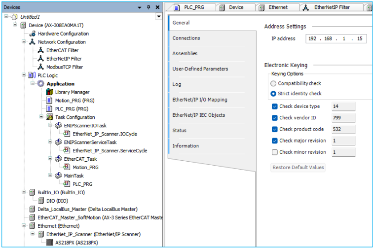The image size is (373, 248).
Task: Collapse the PLC Logic tree node
Action: [24, 75]
